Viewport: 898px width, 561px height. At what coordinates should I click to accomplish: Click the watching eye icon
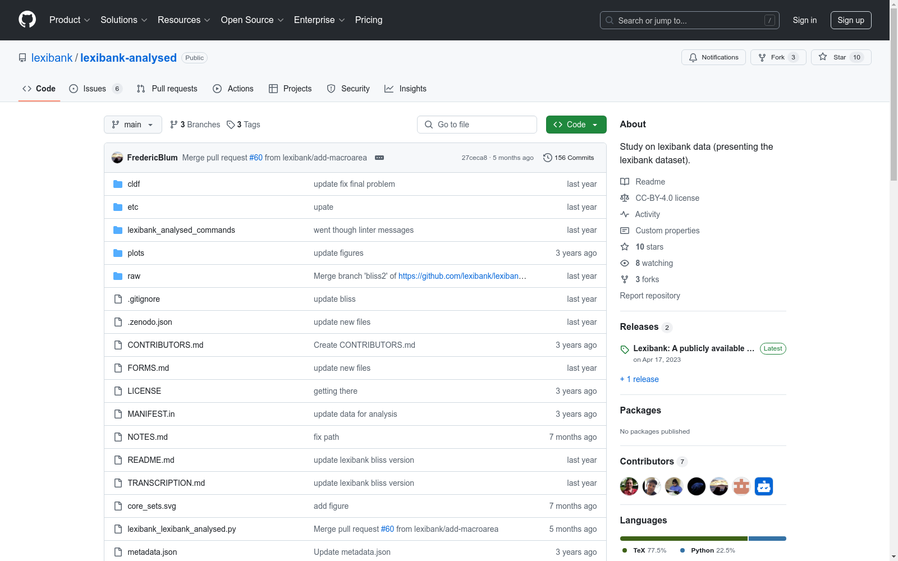click(625, 263)
